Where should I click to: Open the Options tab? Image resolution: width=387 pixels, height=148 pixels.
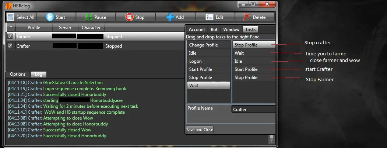(18, 74)
